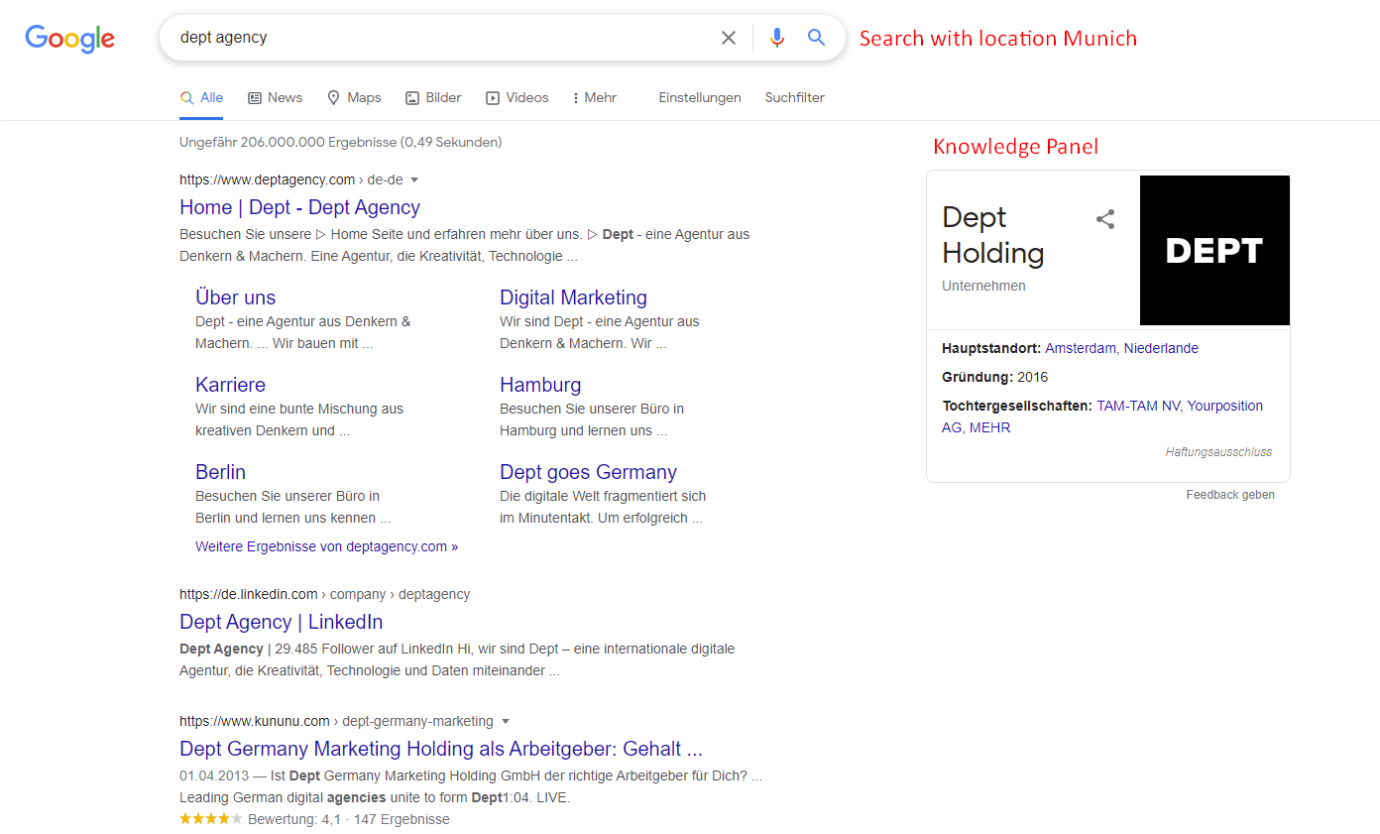This screenshot has height=834, width=1380.
Task: Switch to the Bilder tab
Action: click(x=433, y=97)
